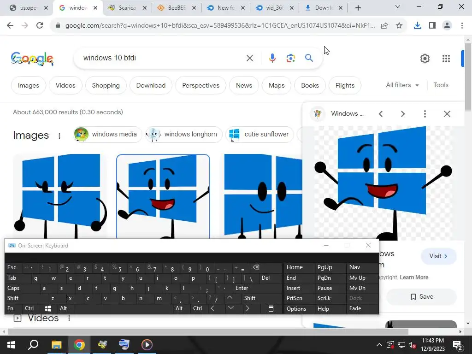Open File Explorer from taskbar
Image resolution: width=472 pixels, height=354 pixels.
coord(56,345)
